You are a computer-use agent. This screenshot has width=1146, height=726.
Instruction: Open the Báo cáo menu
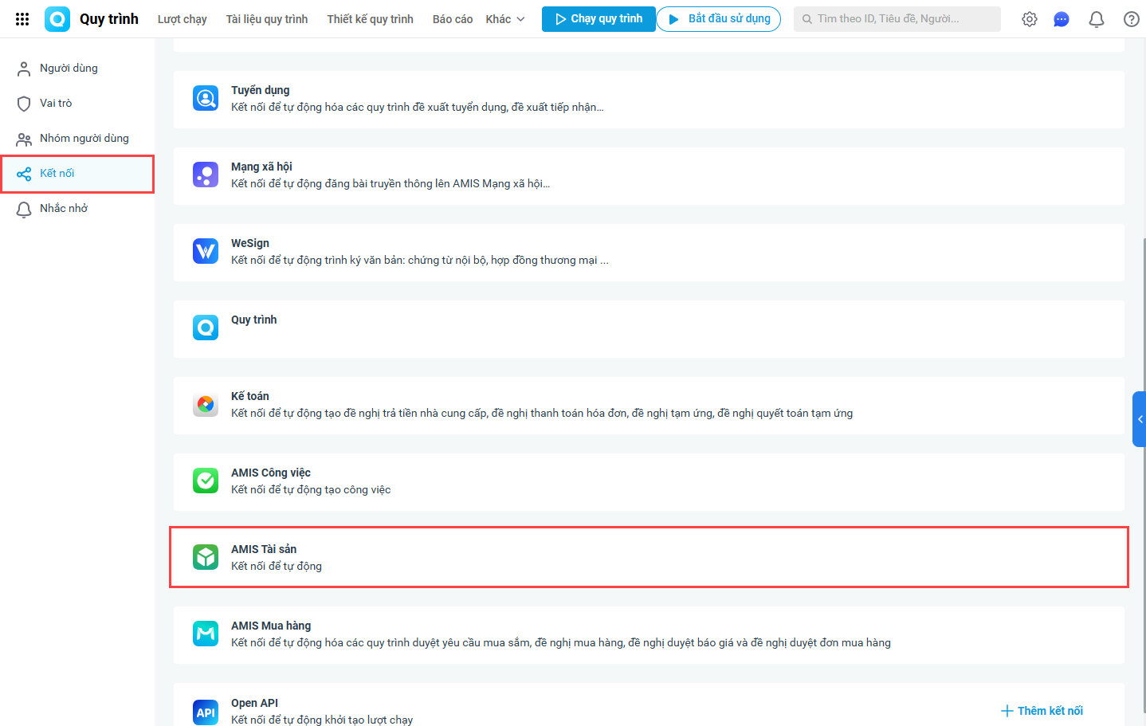(x=453, y=19)
